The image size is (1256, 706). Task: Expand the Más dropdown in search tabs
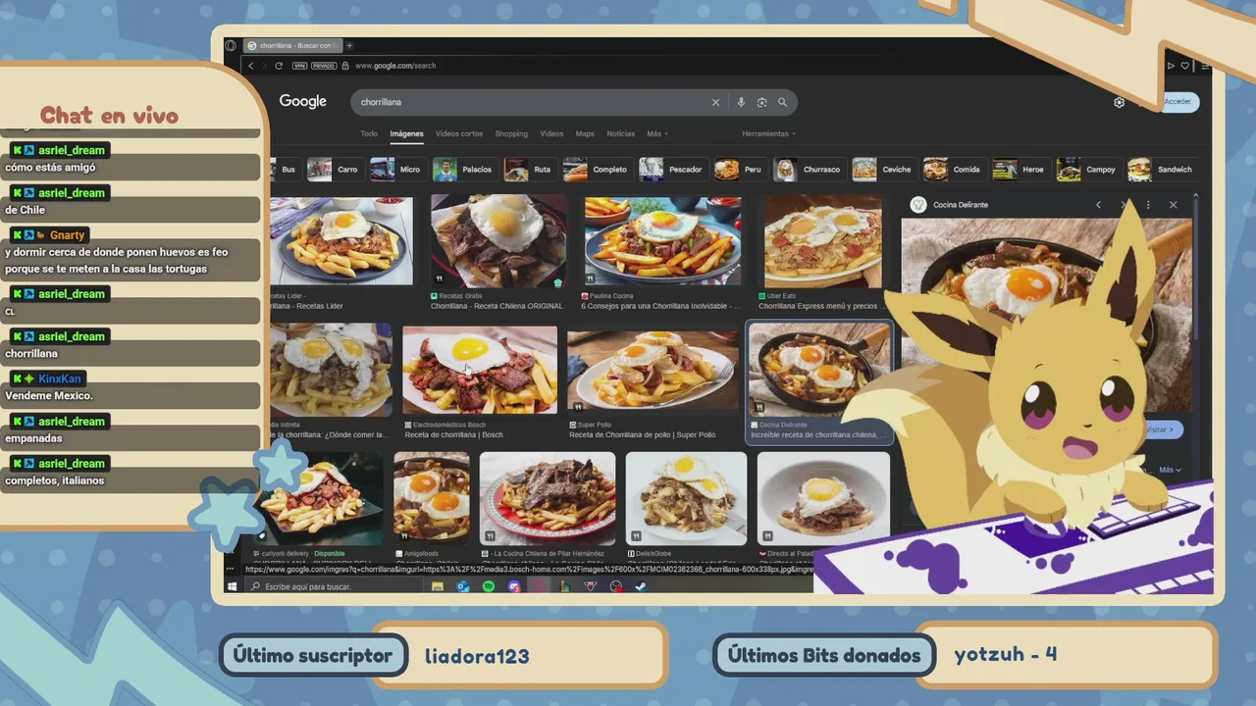[x=656, y=133]
